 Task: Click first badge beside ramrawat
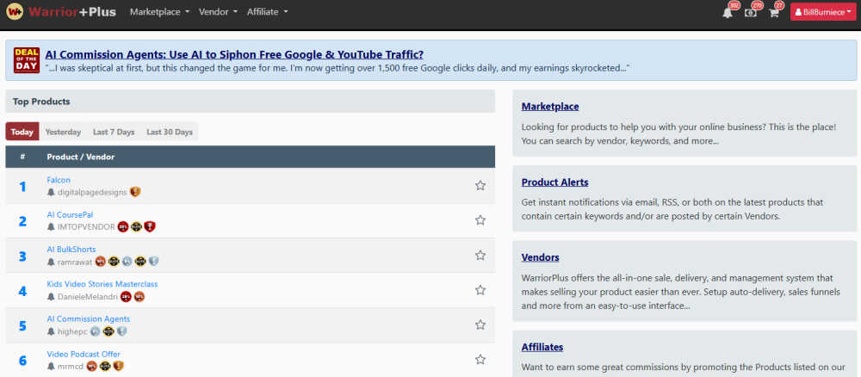tap(100, 262)
